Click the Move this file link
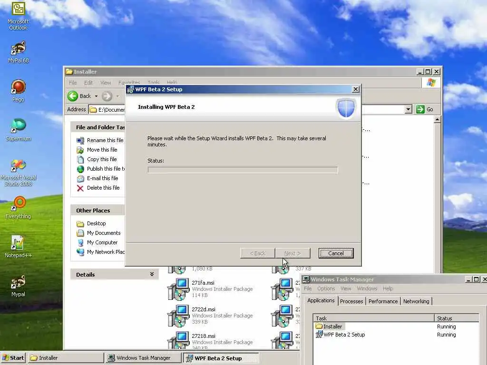Screen dimensions: 487x365 coord(102,150)
